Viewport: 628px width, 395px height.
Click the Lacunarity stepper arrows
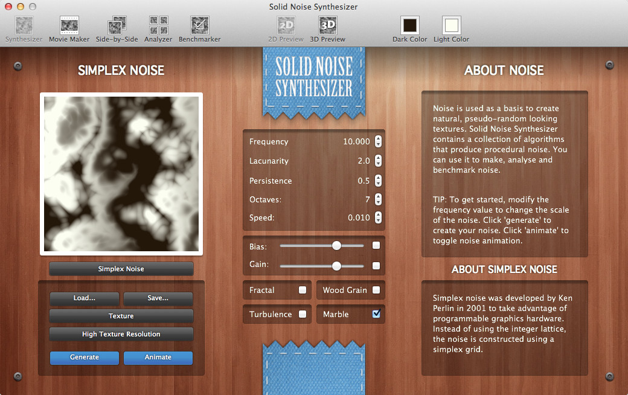(378, 161)
